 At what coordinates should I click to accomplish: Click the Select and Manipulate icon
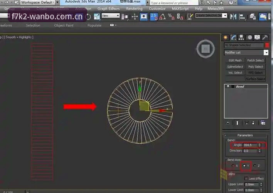[135, 17]
